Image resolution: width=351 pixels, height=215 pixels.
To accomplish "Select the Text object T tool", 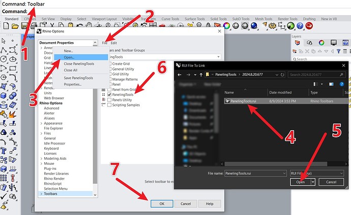I will point(4,151).
